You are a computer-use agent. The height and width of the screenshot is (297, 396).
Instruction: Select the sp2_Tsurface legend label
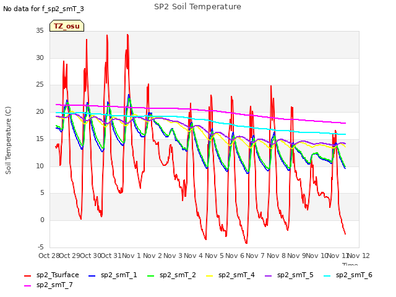(x=58, y=275)
